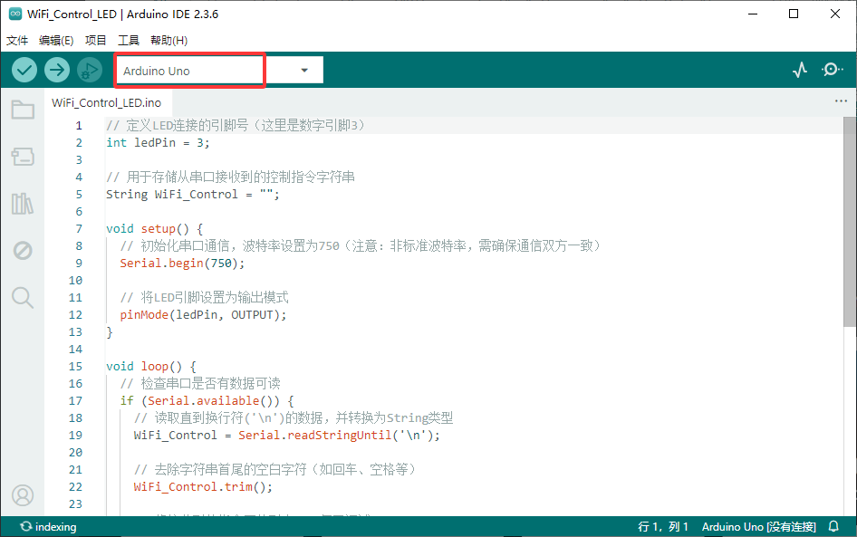The image size is (857, 537).
Task: Click the comment '// 读取直到换行符'
Action: pos(294,417)
